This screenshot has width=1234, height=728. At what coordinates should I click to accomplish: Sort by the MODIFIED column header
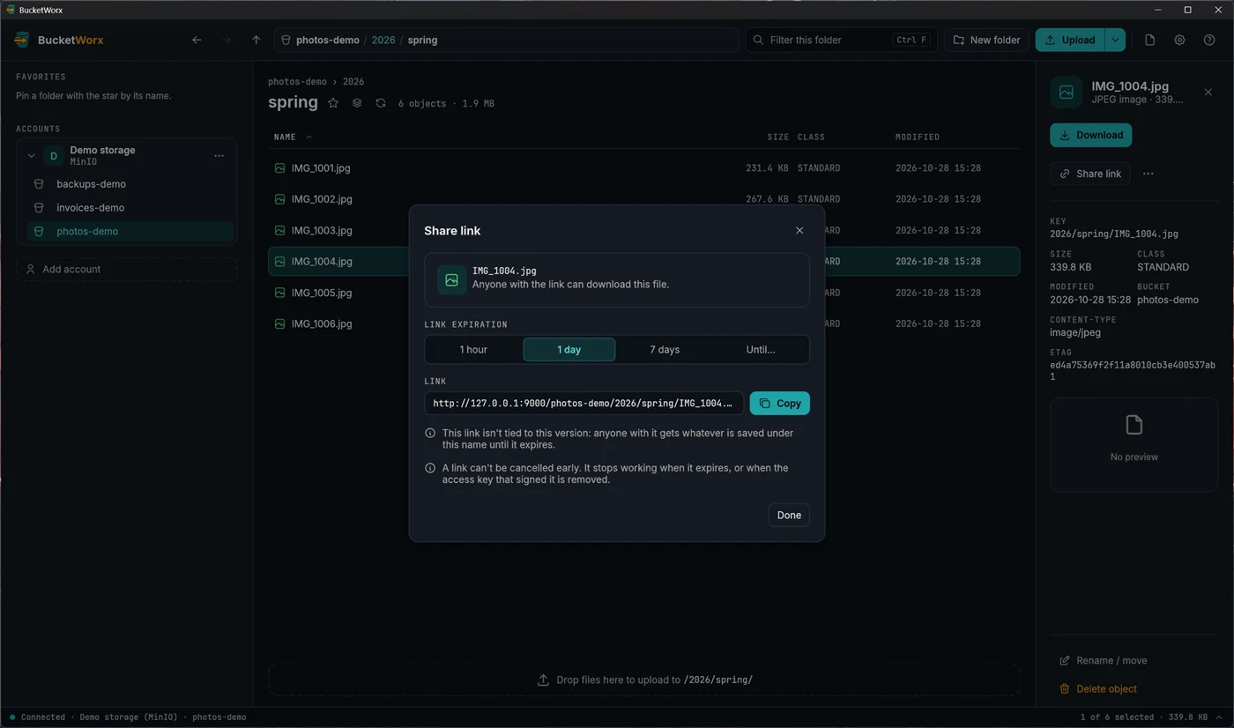(918, 137)
